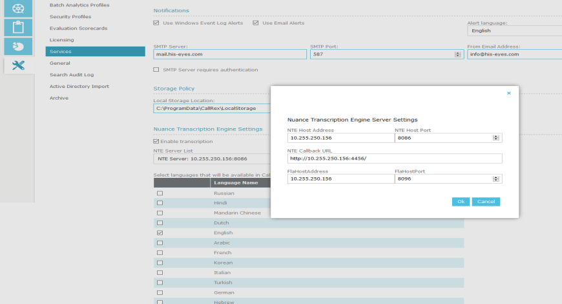
Task: Open Active Directory Import page
Action: [x=79, y=87]
